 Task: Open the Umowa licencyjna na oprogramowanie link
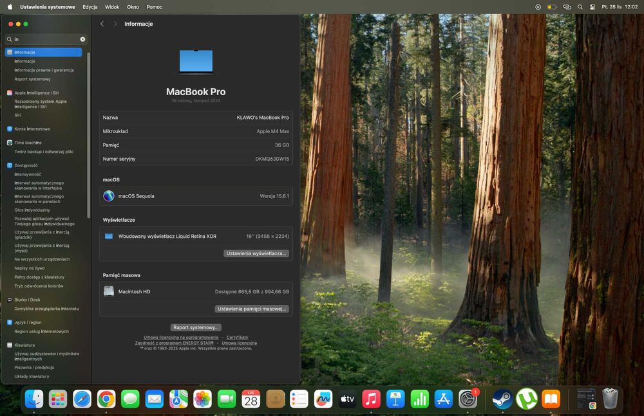coord(181,337)
